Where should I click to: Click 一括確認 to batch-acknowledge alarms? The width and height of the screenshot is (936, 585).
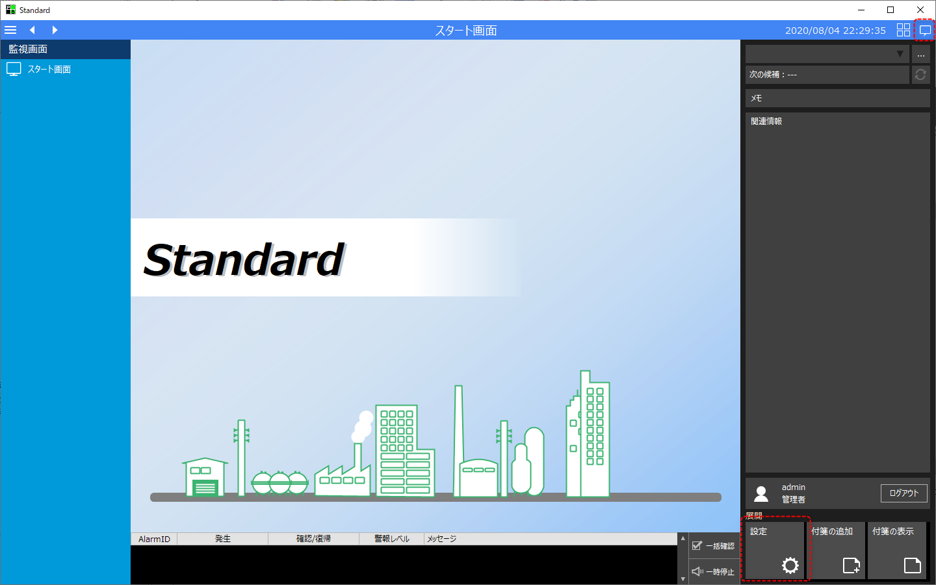713,545
